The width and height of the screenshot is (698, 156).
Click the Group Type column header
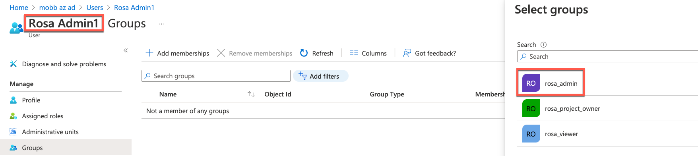coord(387,94)
